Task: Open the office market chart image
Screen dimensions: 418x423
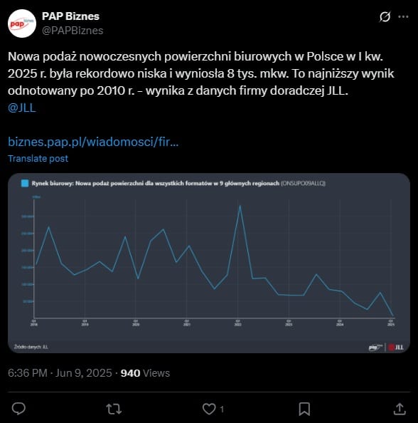Action: [209, 263]
